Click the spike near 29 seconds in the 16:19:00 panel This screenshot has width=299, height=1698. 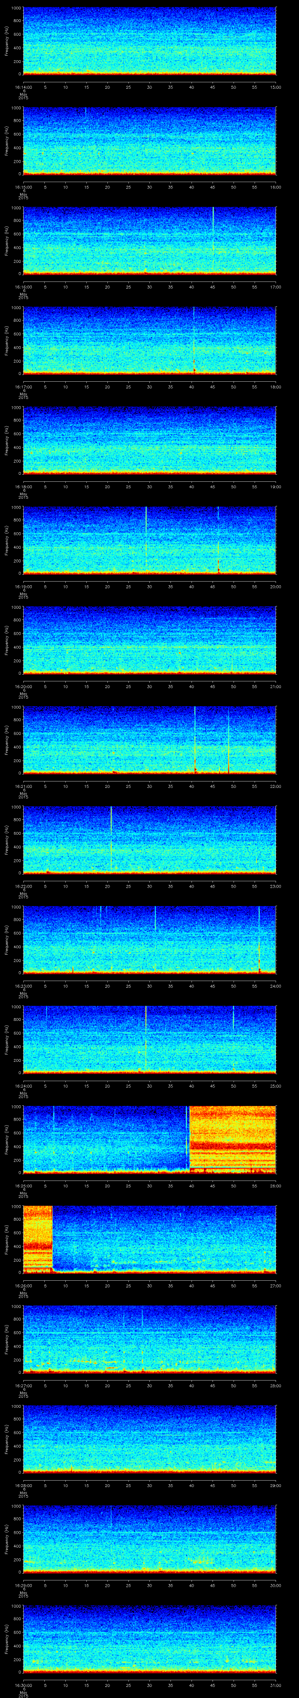click(146, 540)
